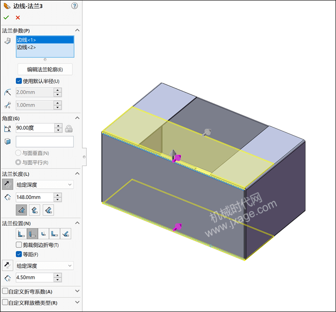Click the 编辑法兰轮廓(E) button

(x=45, y=69)
